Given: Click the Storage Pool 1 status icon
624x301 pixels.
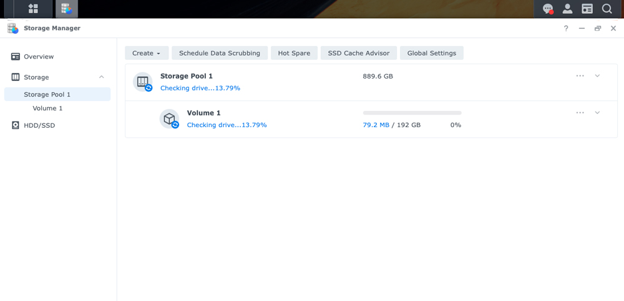Looking at the screenshot, I should point(143,82).
